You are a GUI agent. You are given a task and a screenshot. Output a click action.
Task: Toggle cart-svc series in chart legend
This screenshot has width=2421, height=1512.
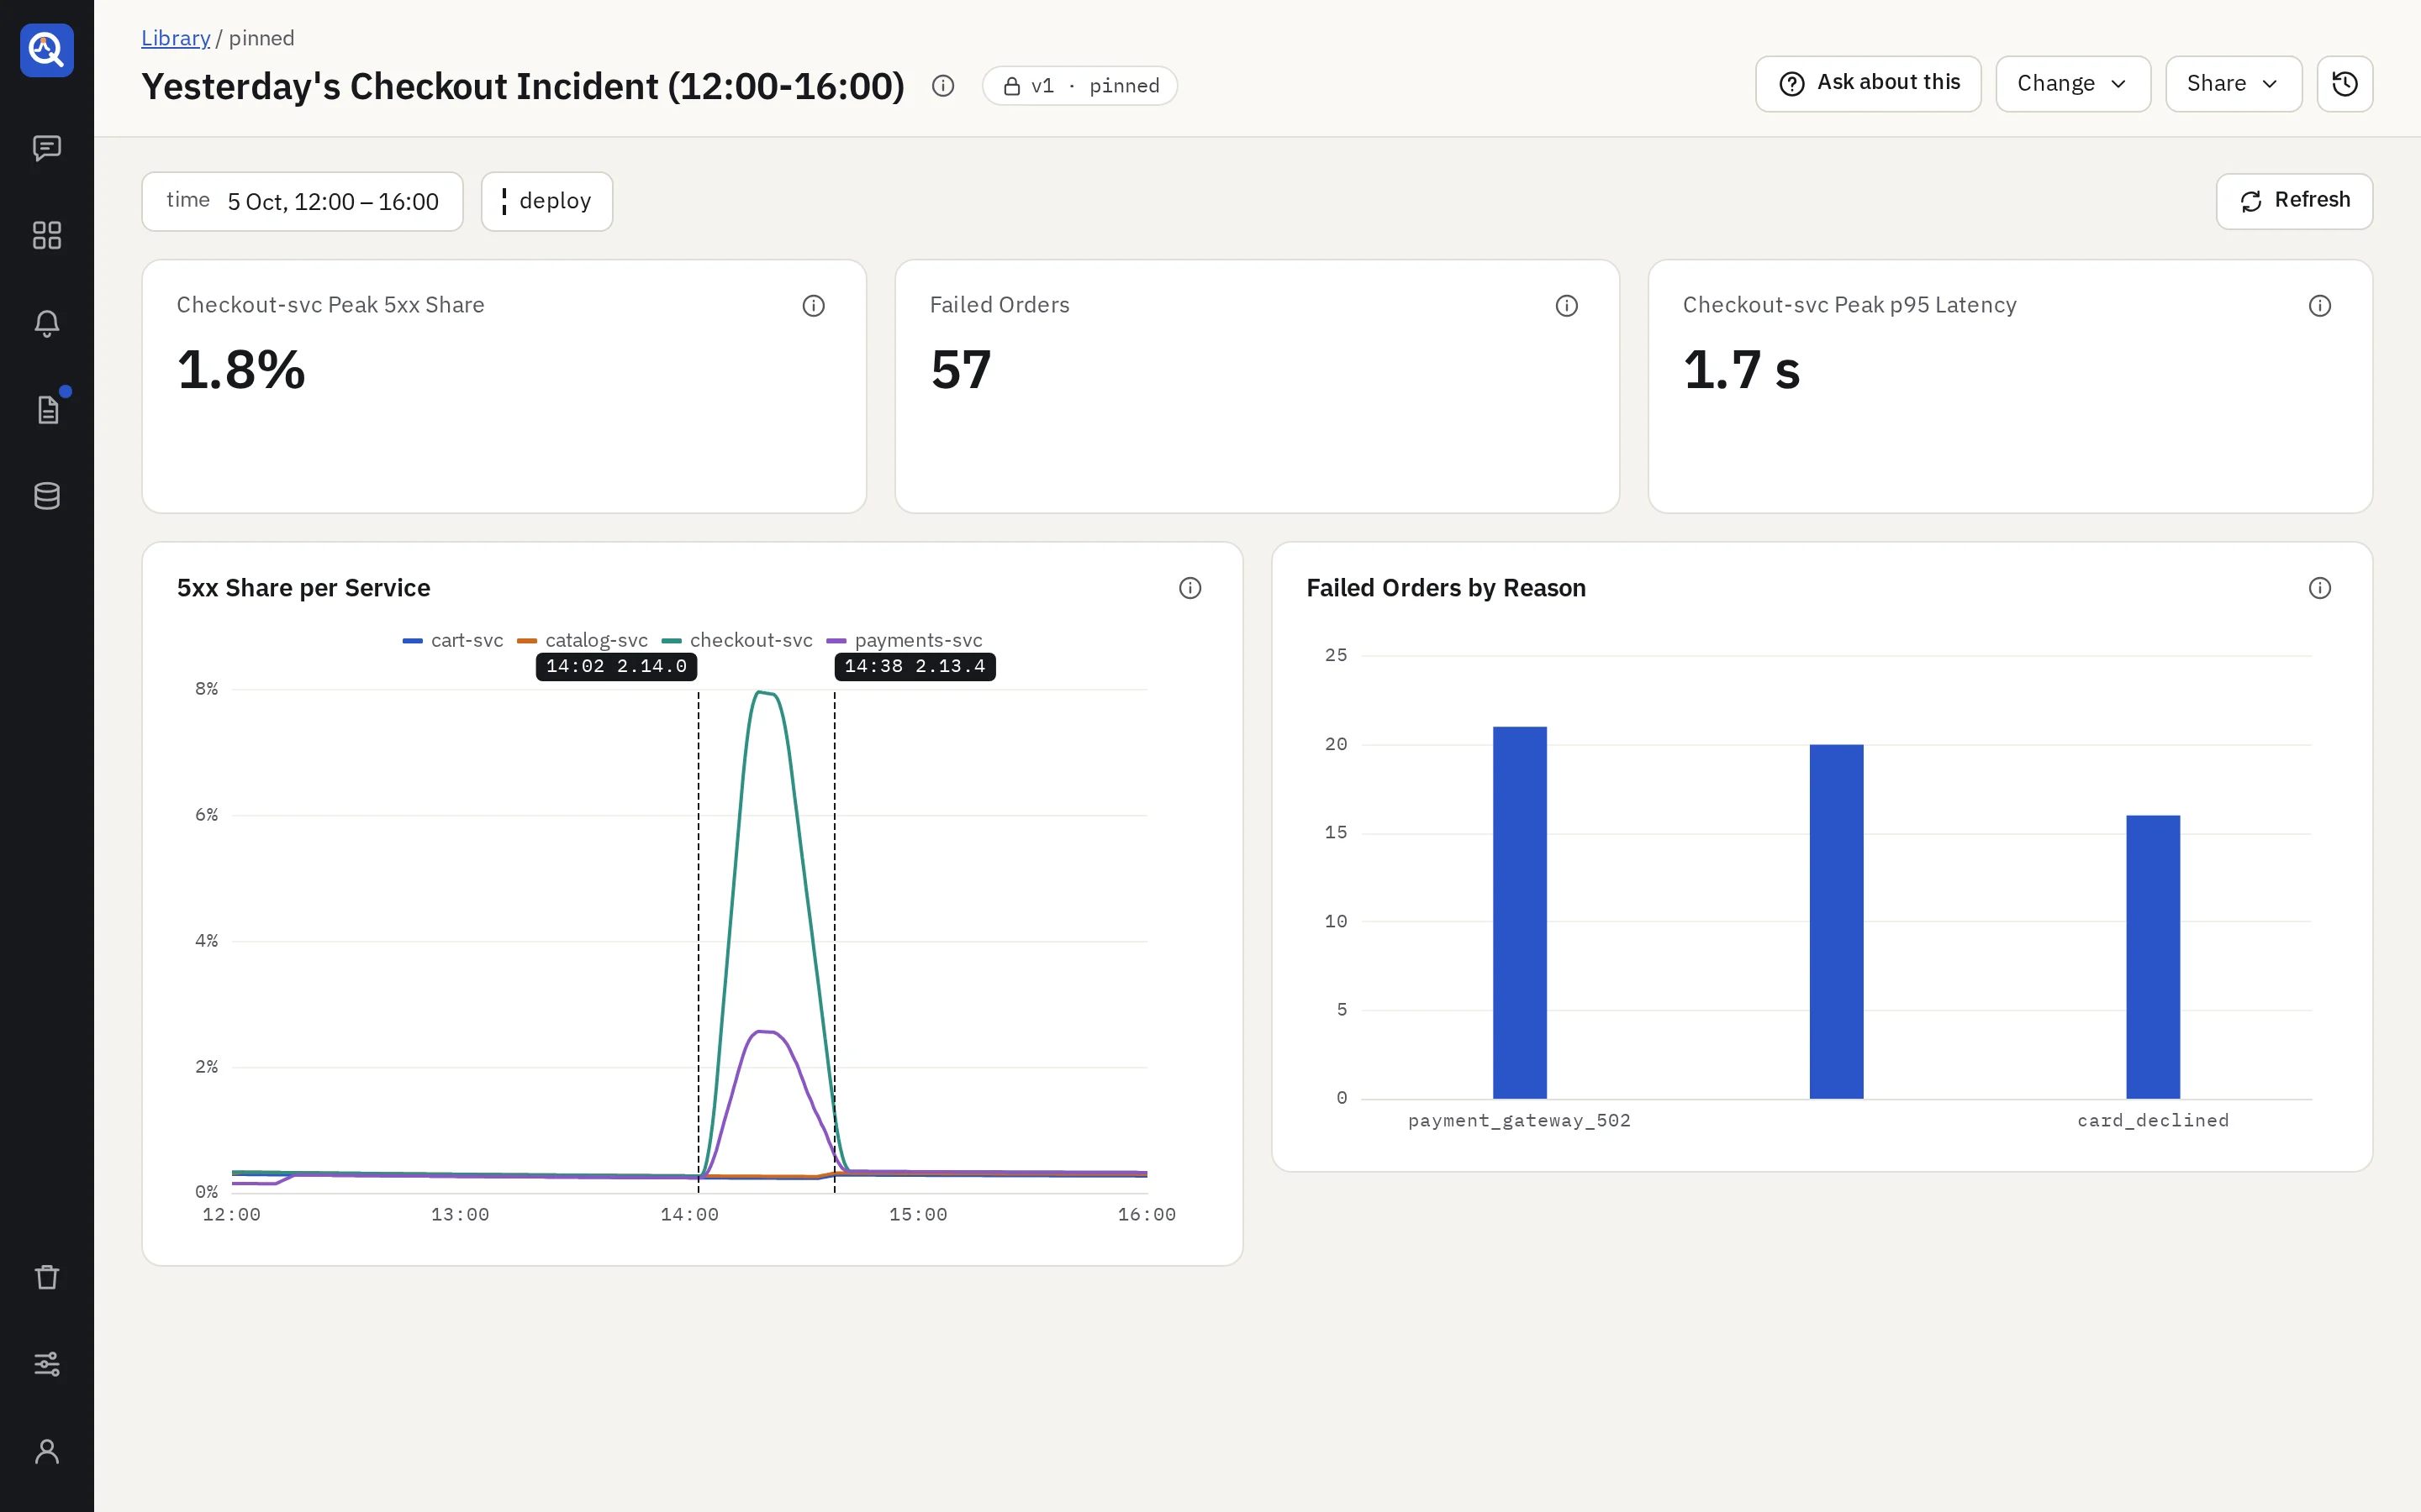[452, 640]
